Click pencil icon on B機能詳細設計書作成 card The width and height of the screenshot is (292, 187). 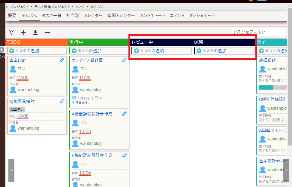pos(125,155)
